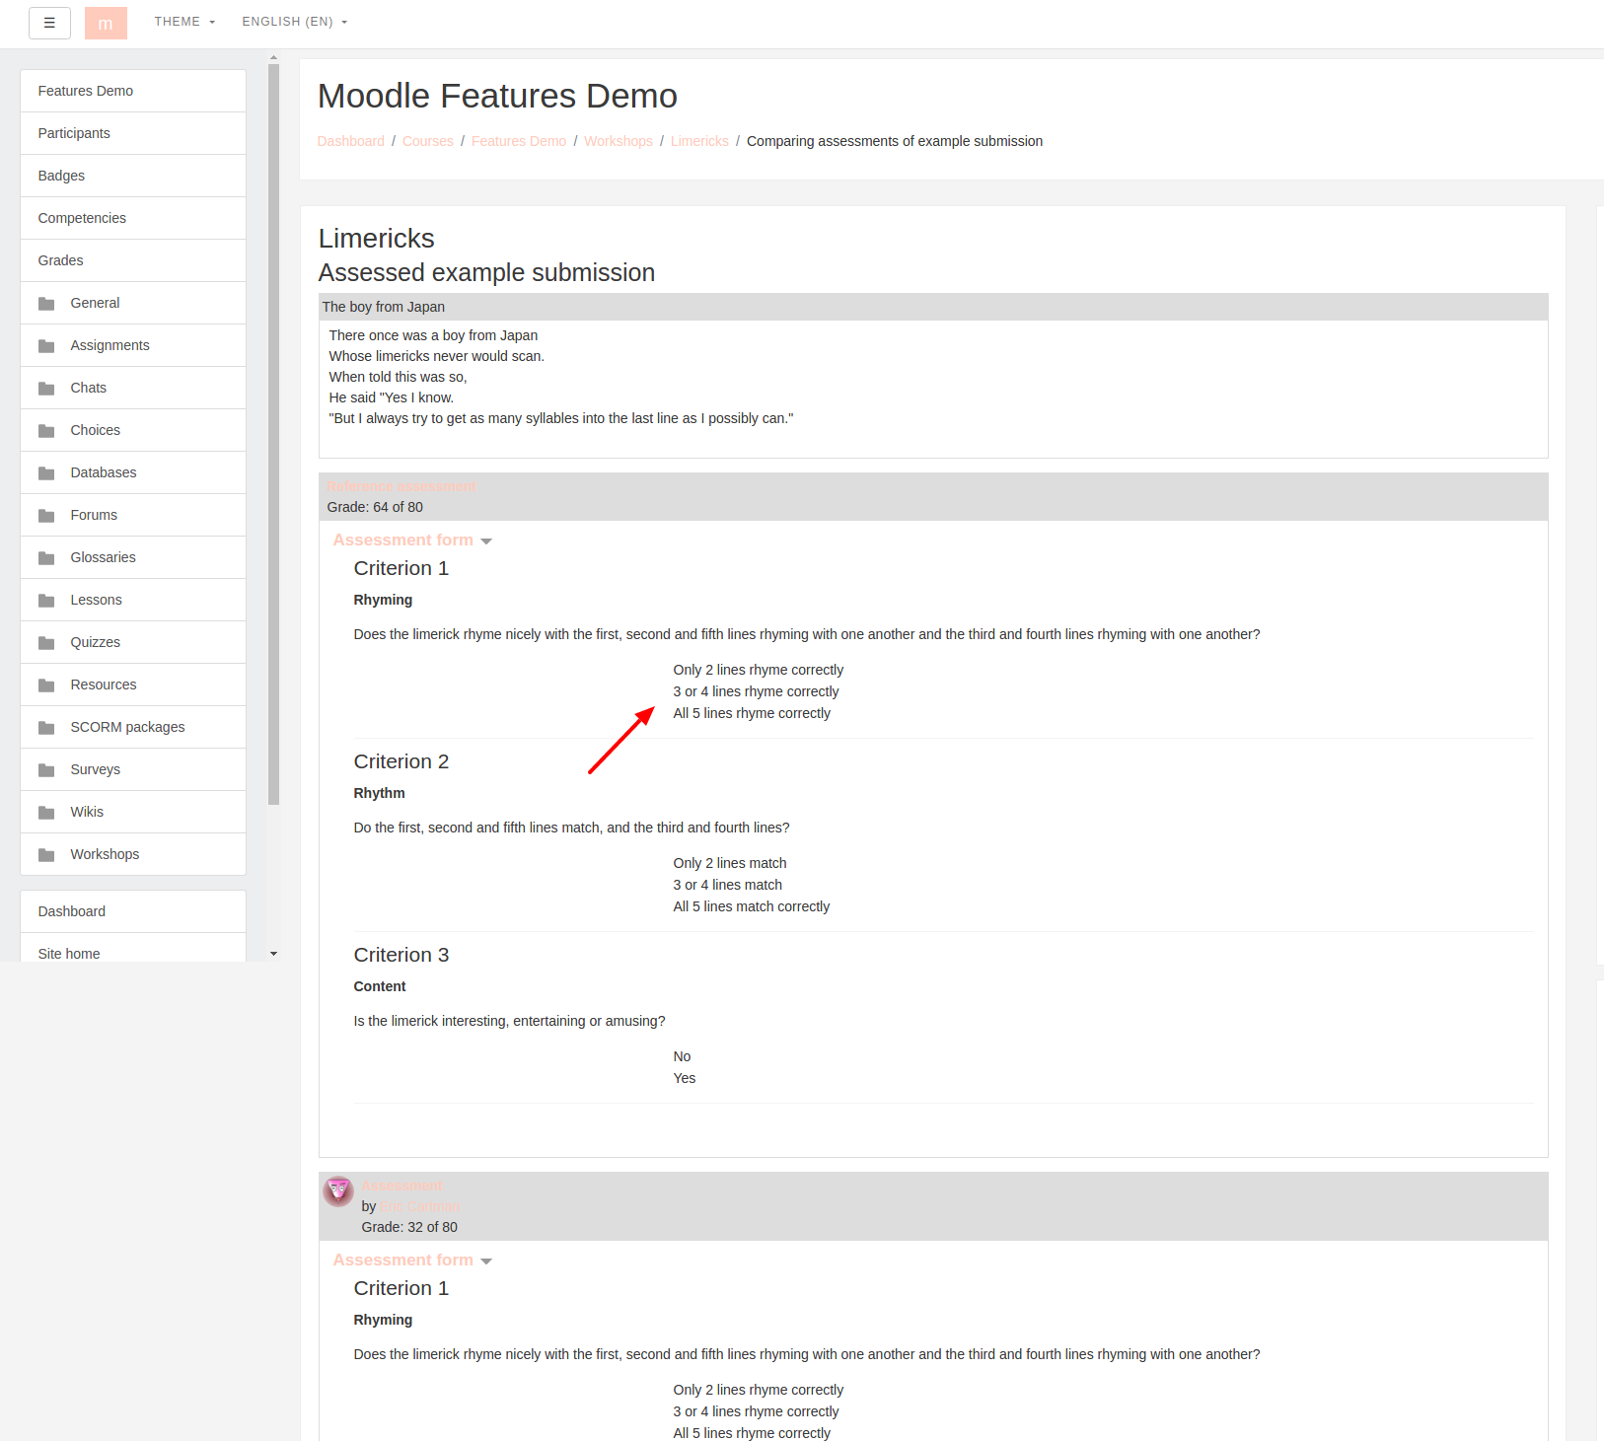Open the THEME dropdown menu
Screen dimensions: 1604x1441
coord(184,22)
